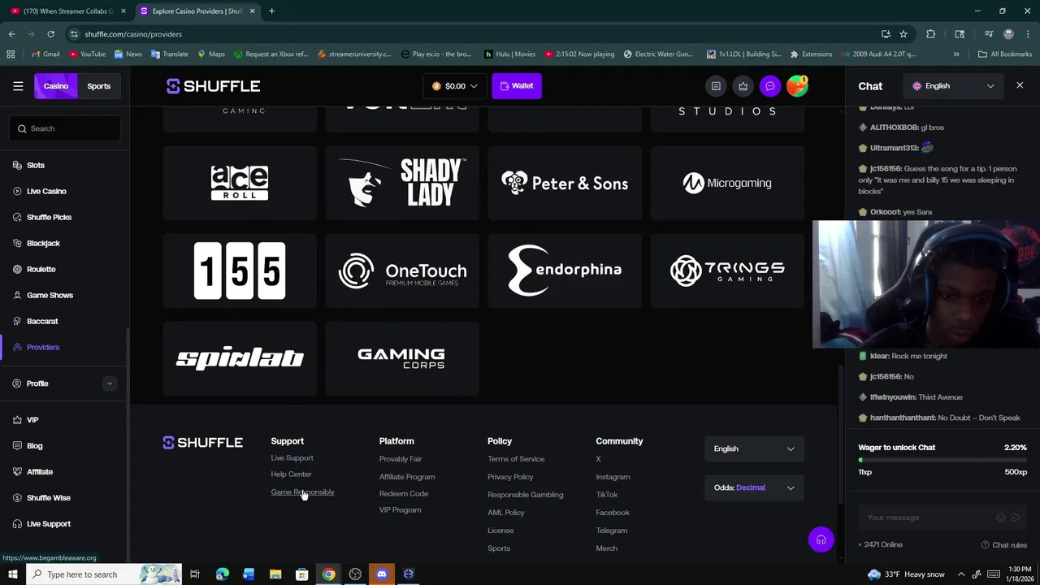Open Game Shows section
Viewport: 1040px width, 585px height.
(50, 295)
